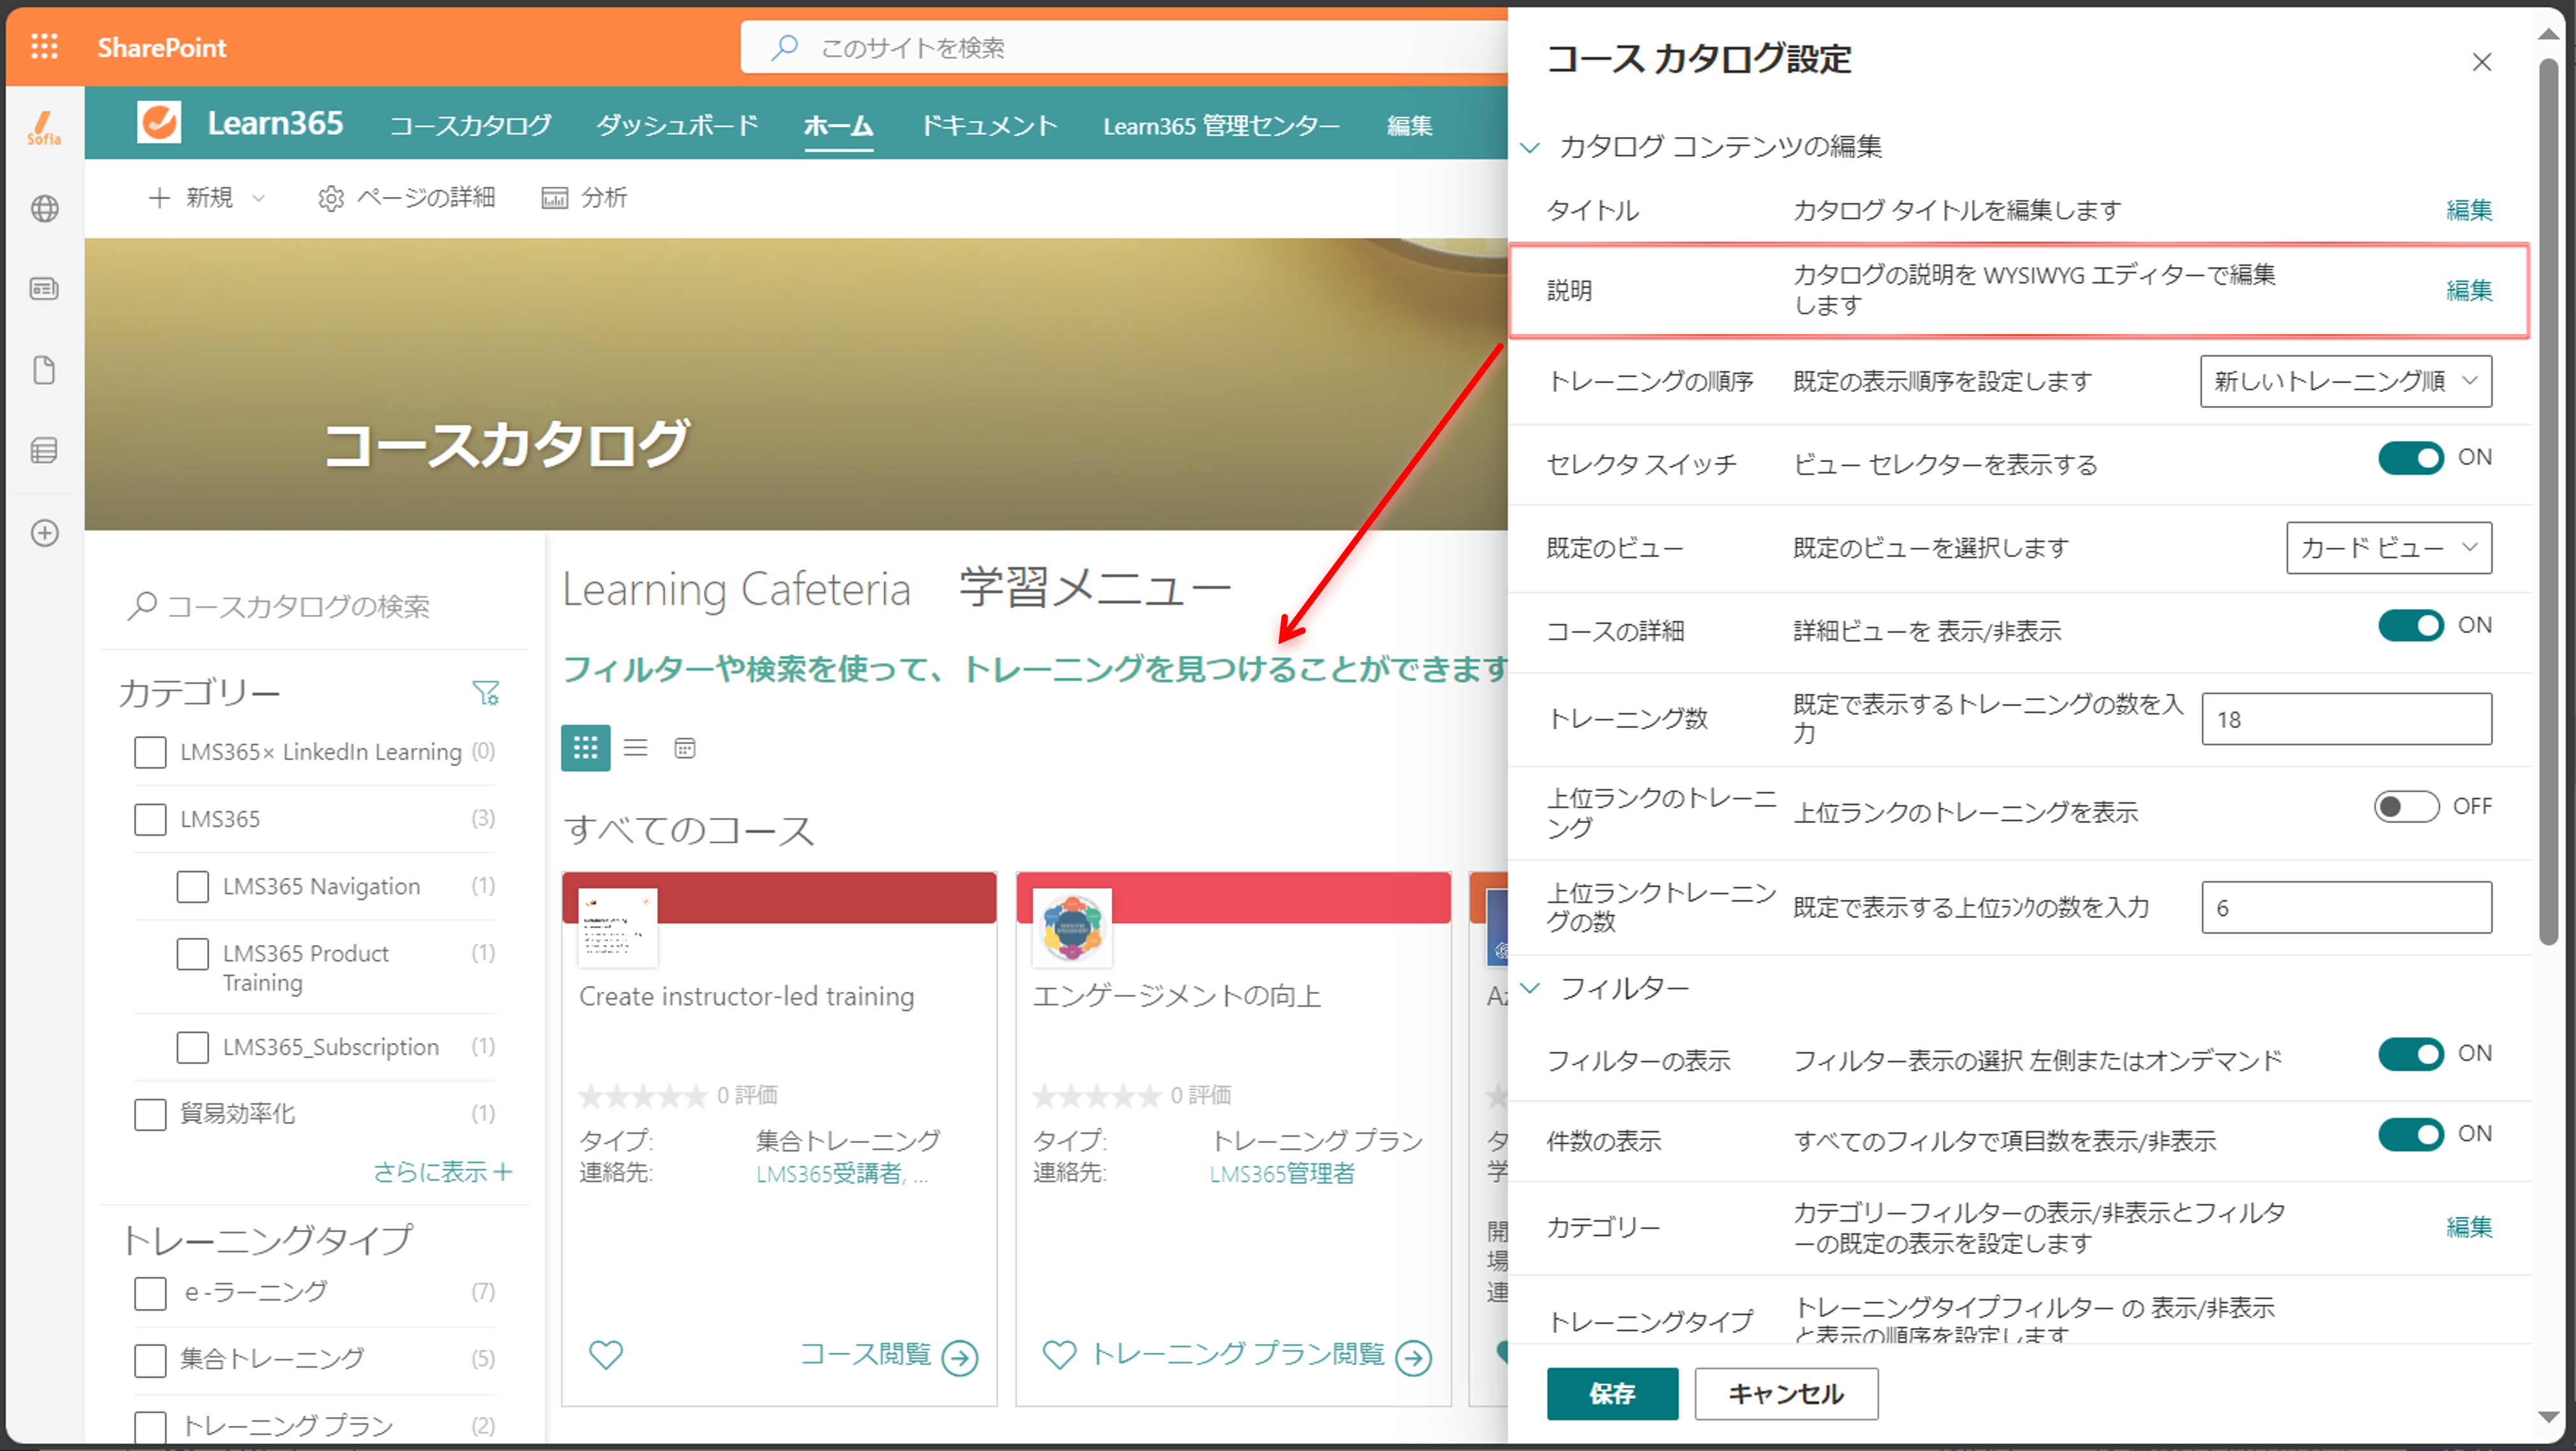Open the トレーニングの順序 dropdown

point(2345,381)
